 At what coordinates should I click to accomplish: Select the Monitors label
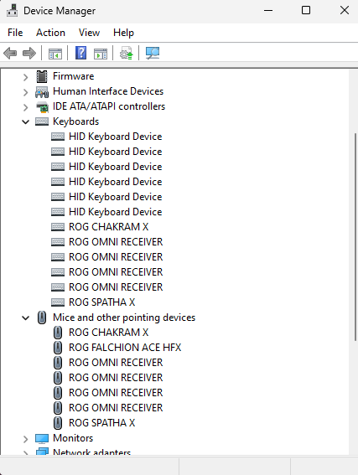tap(73, 438)
